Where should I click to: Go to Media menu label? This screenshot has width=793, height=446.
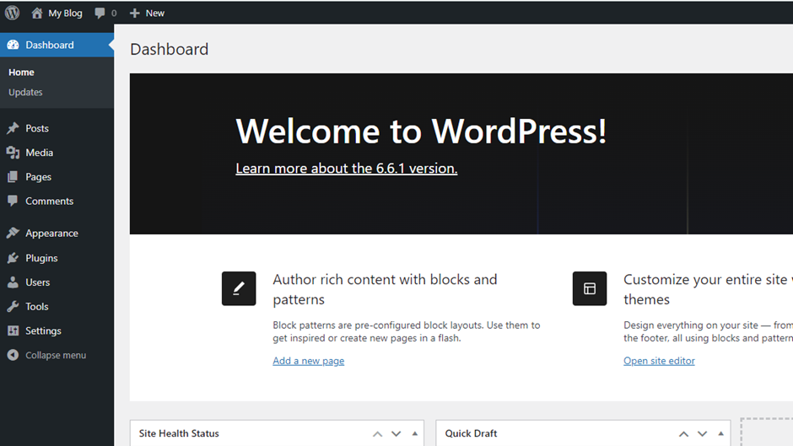click(x=40, y=153)
